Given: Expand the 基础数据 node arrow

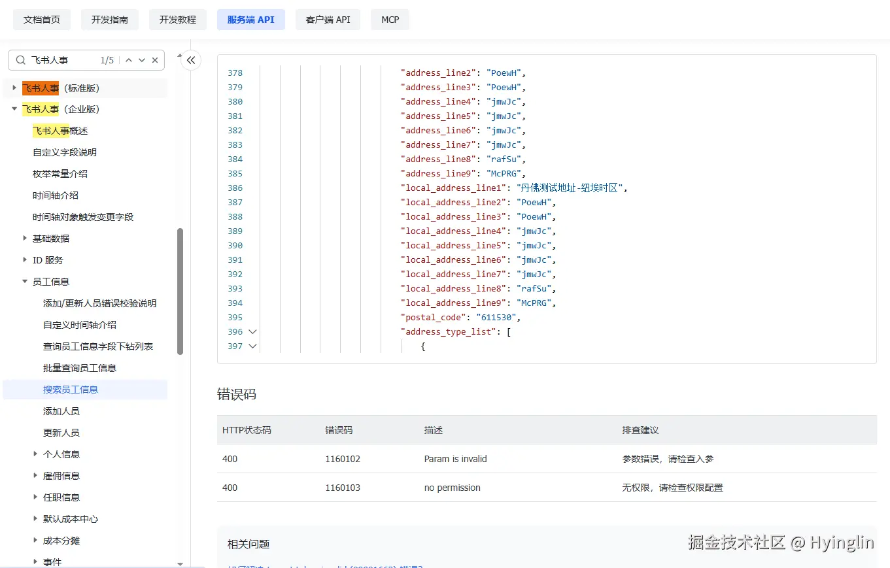Looking at the screenshot, I should click(25, 239).
